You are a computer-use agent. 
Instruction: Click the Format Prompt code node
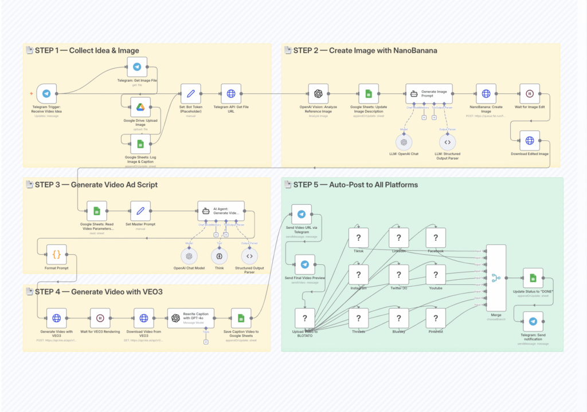coord(56,253)
